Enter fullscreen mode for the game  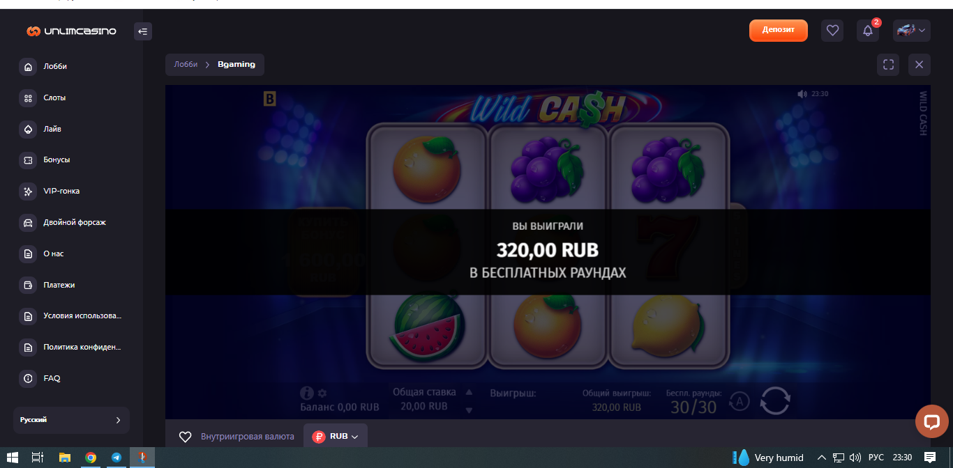pos(888,65)
